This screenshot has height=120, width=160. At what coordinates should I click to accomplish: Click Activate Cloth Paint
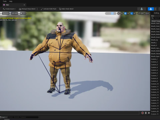pos(49,9)
